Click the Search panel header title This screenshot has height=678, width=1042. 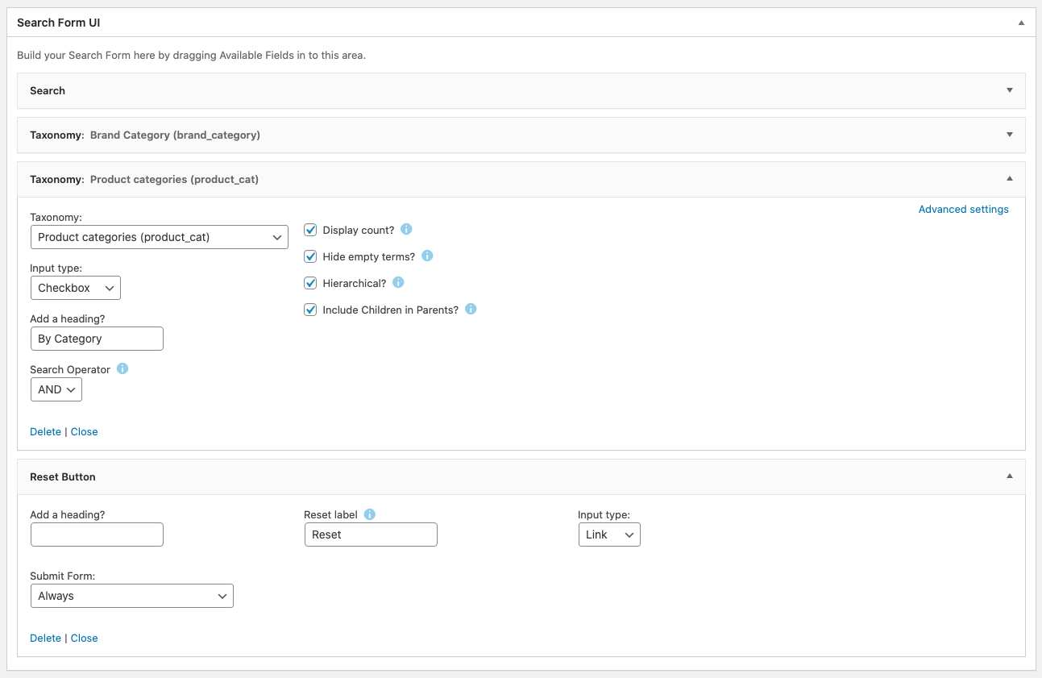(x=48, y=90)
